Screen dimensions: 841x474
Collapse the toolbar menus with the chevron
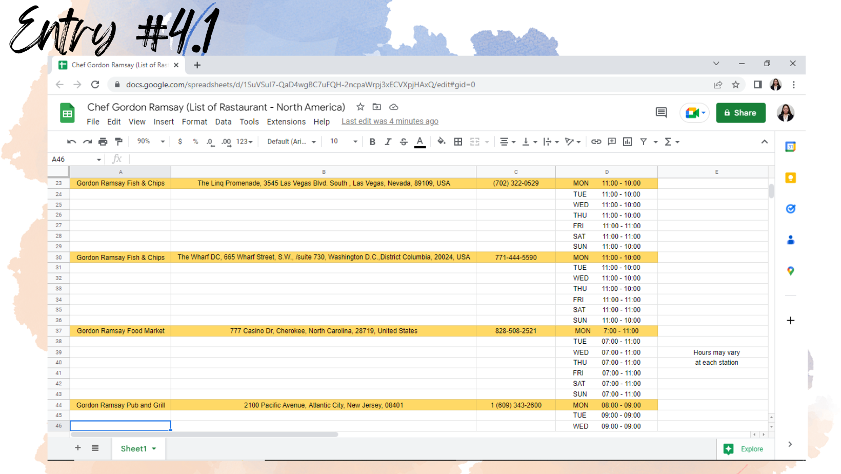click(x=765, y=142)
